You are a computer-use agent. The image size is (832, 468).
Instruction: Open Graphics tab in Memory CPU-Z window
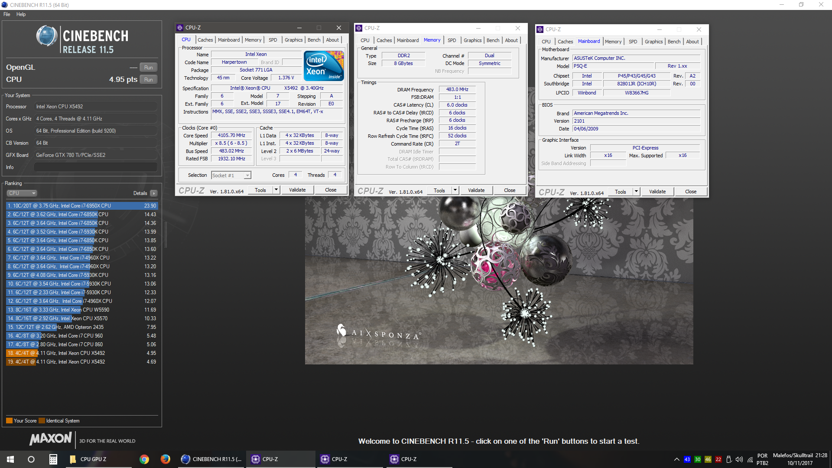click(x=472, y=40)
